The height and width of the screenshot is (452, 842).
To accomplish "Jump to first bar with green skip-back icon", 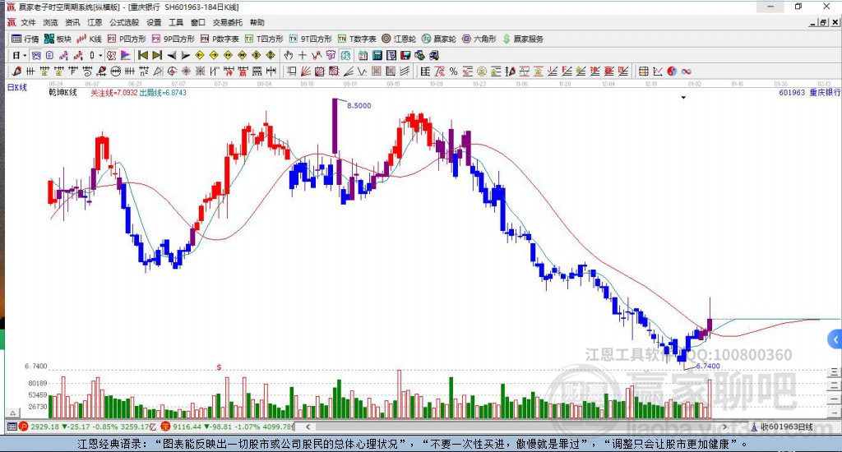I will [x=143, y=55].
